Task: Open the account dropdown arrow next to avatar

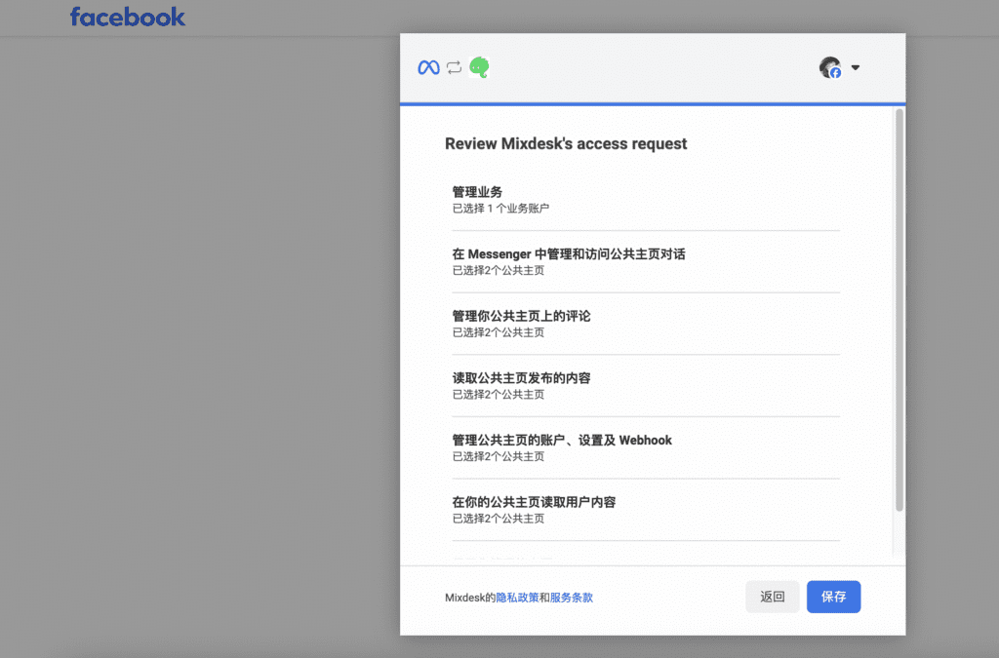Action: pyautogui.click(x=856, y=67)
